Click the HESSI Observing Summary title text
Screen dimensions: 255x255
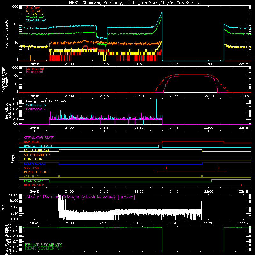coord(135,3)
